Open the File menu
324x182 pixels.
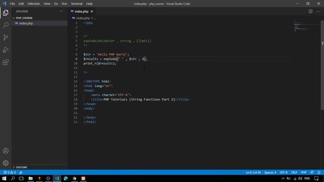tap(12, 4)
